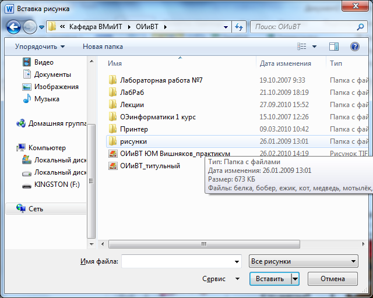
Task: Select Лекции folder icon
Action: [112, 105]
